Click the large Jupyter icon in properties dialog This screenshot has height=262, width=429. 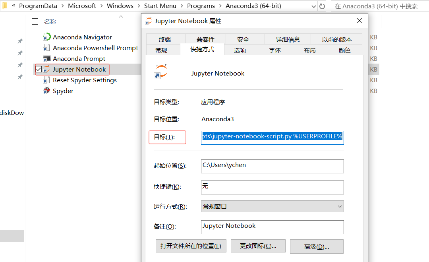point(161,72)
